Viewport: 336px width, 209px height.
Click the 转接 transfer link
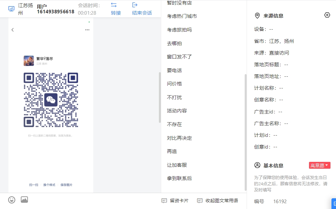pos(116,13)
